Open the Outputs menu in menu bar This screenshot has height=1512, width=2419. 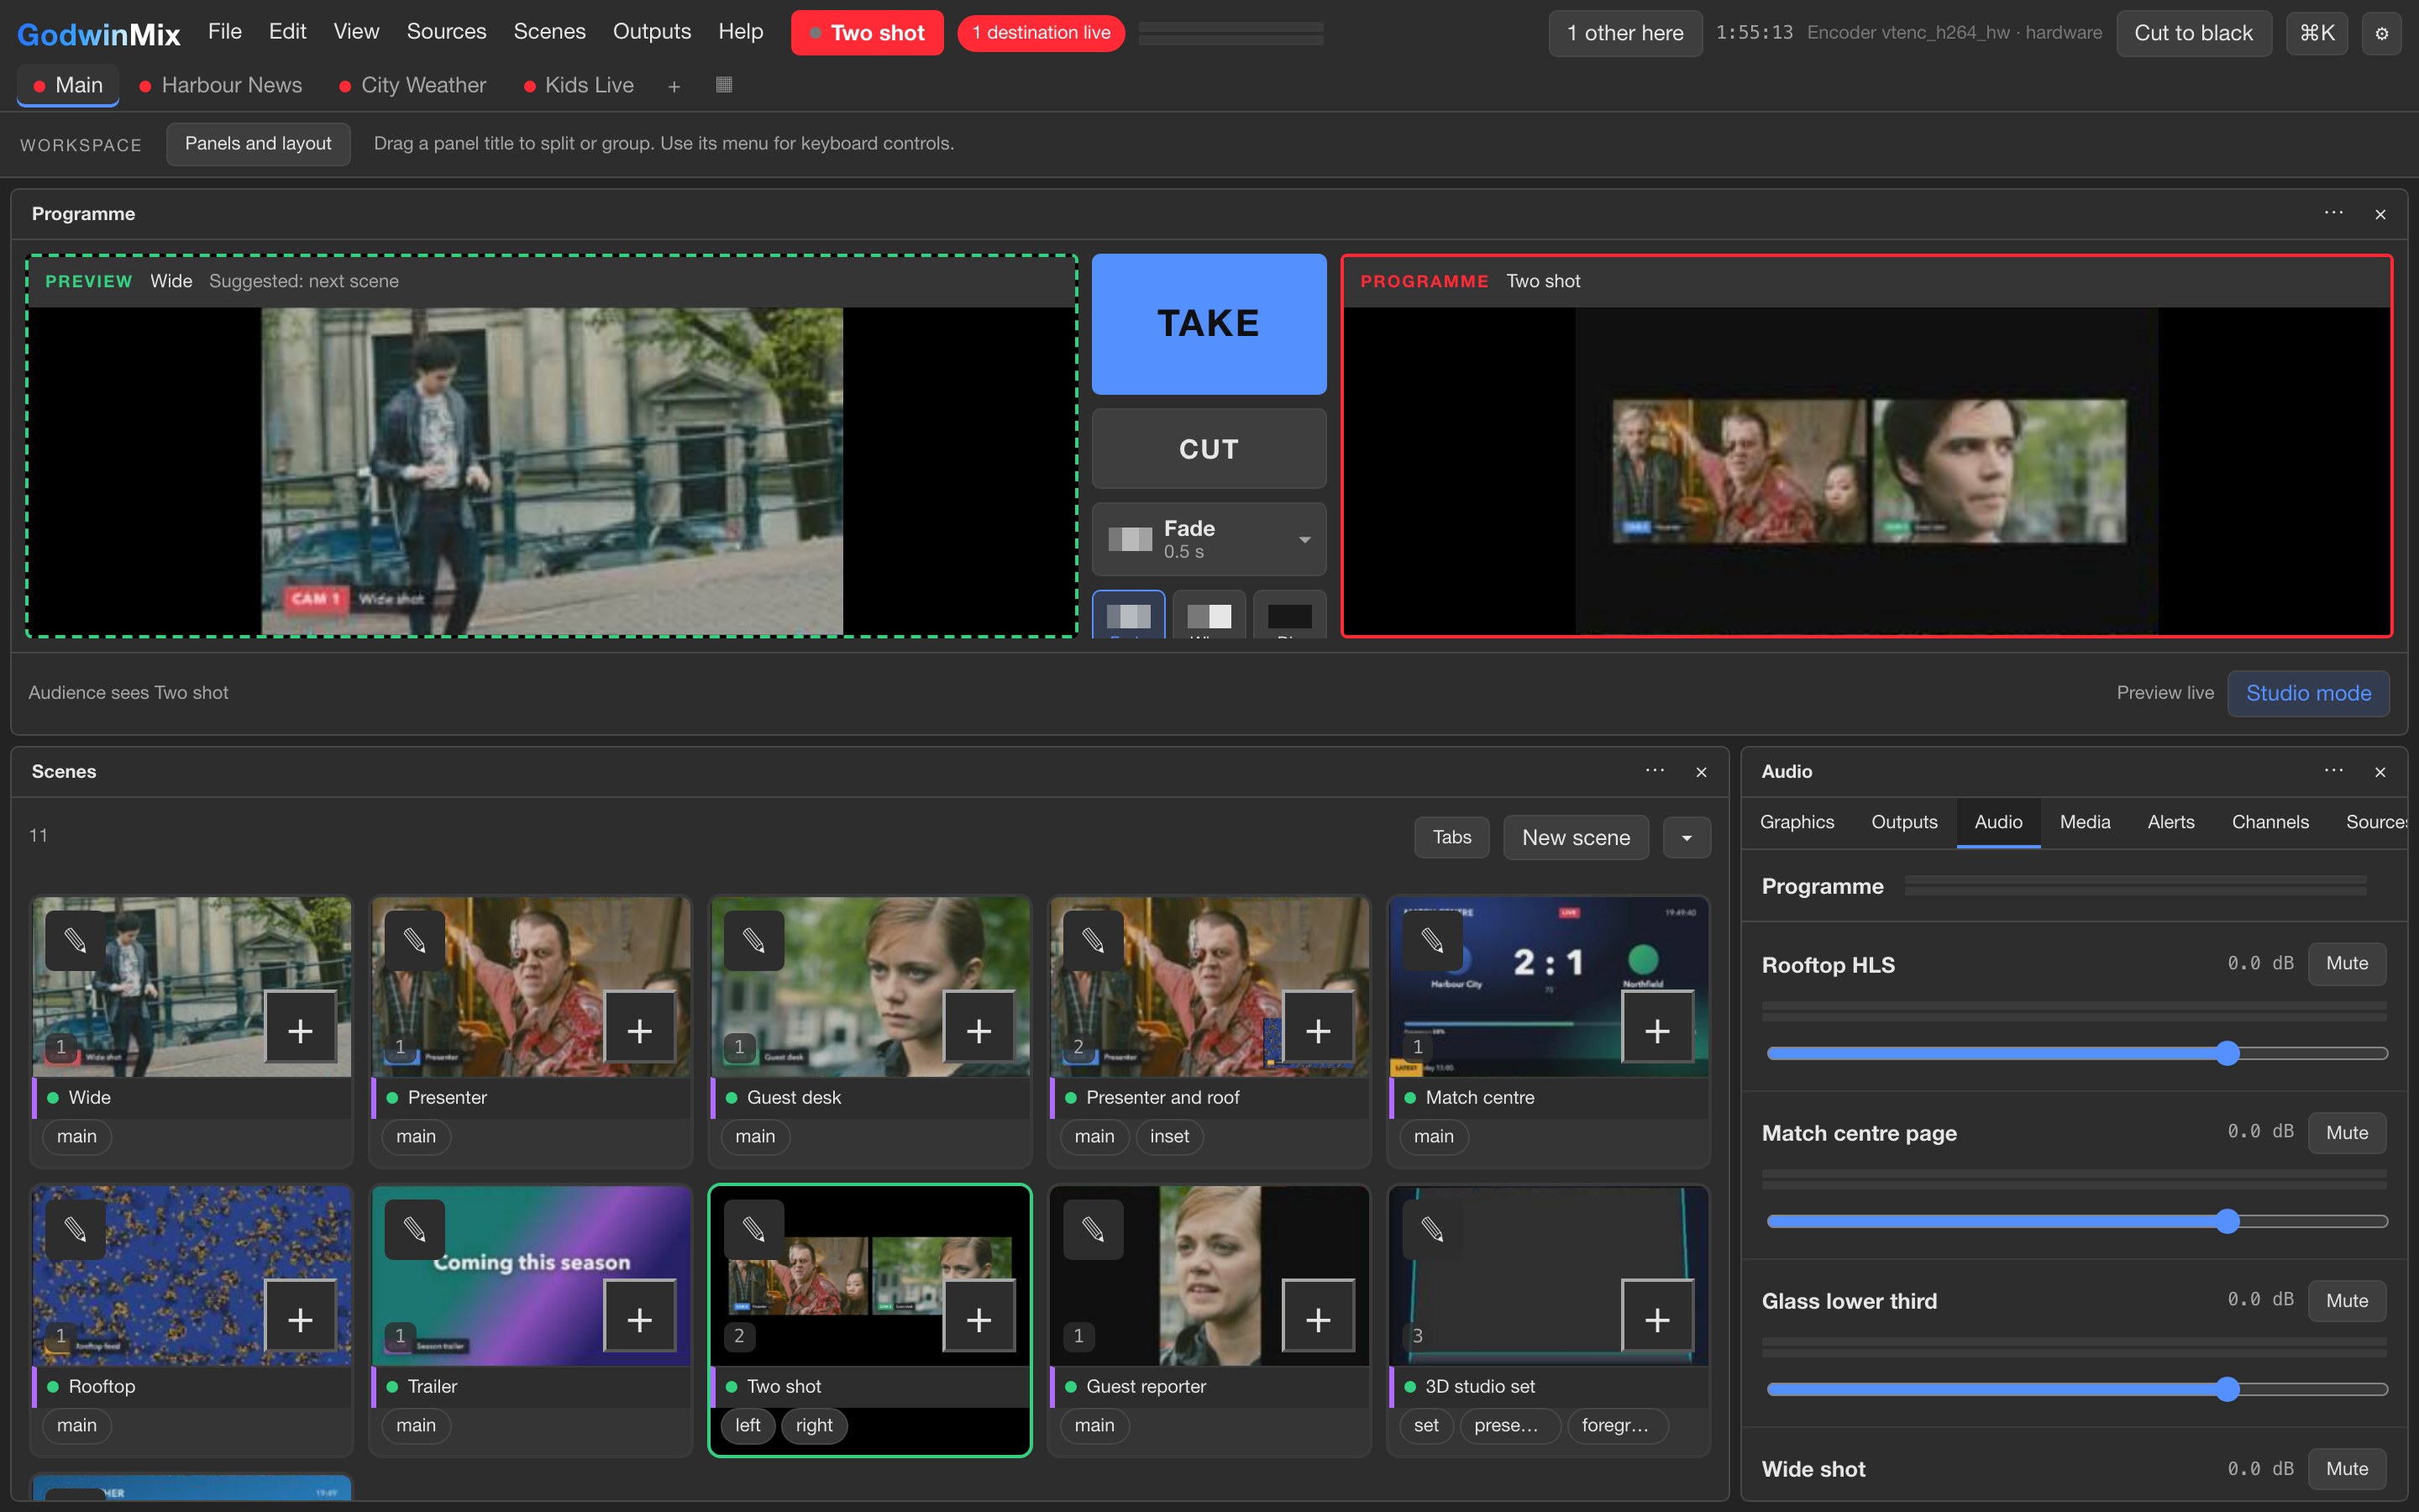pos(652,32)
